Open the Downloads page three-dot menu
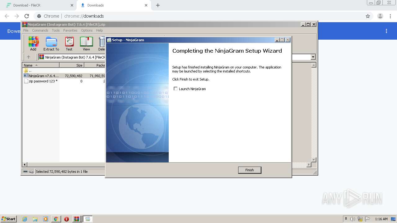 click(386, 31)
